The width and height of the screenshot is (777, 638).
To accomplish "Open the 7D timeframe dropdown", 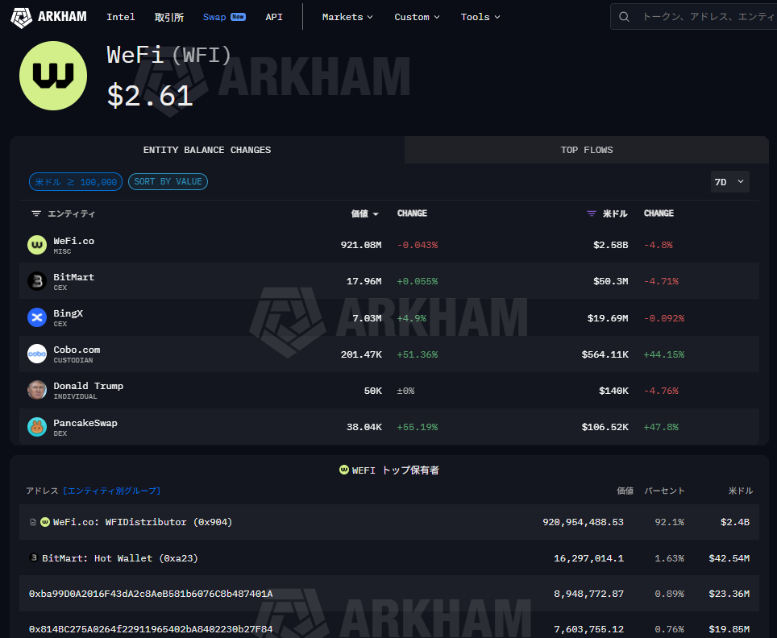I will point(729,182).
